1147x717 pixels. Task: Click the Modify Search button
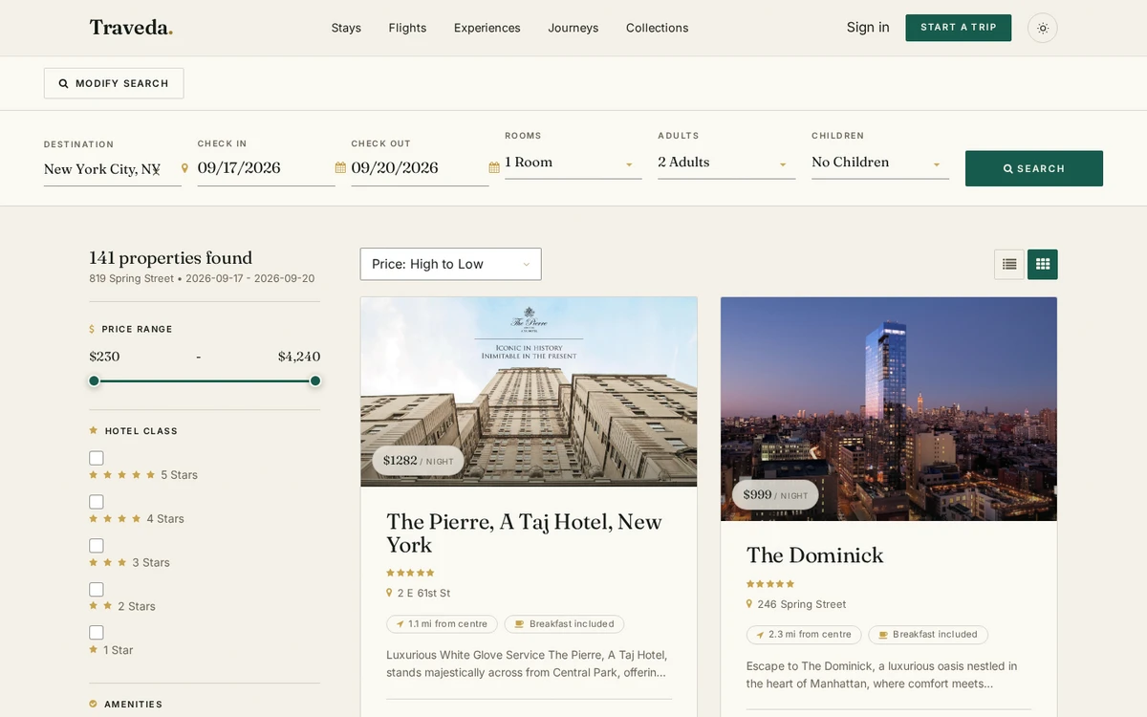(x=114, y=83)
